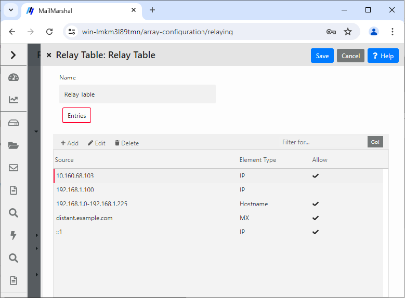Click the address bar URL
405x298 pixels.
[x=158, y=32]
